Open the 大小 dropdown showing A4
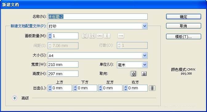The height and width of the screenshot is (112, 207). [98, 56]
